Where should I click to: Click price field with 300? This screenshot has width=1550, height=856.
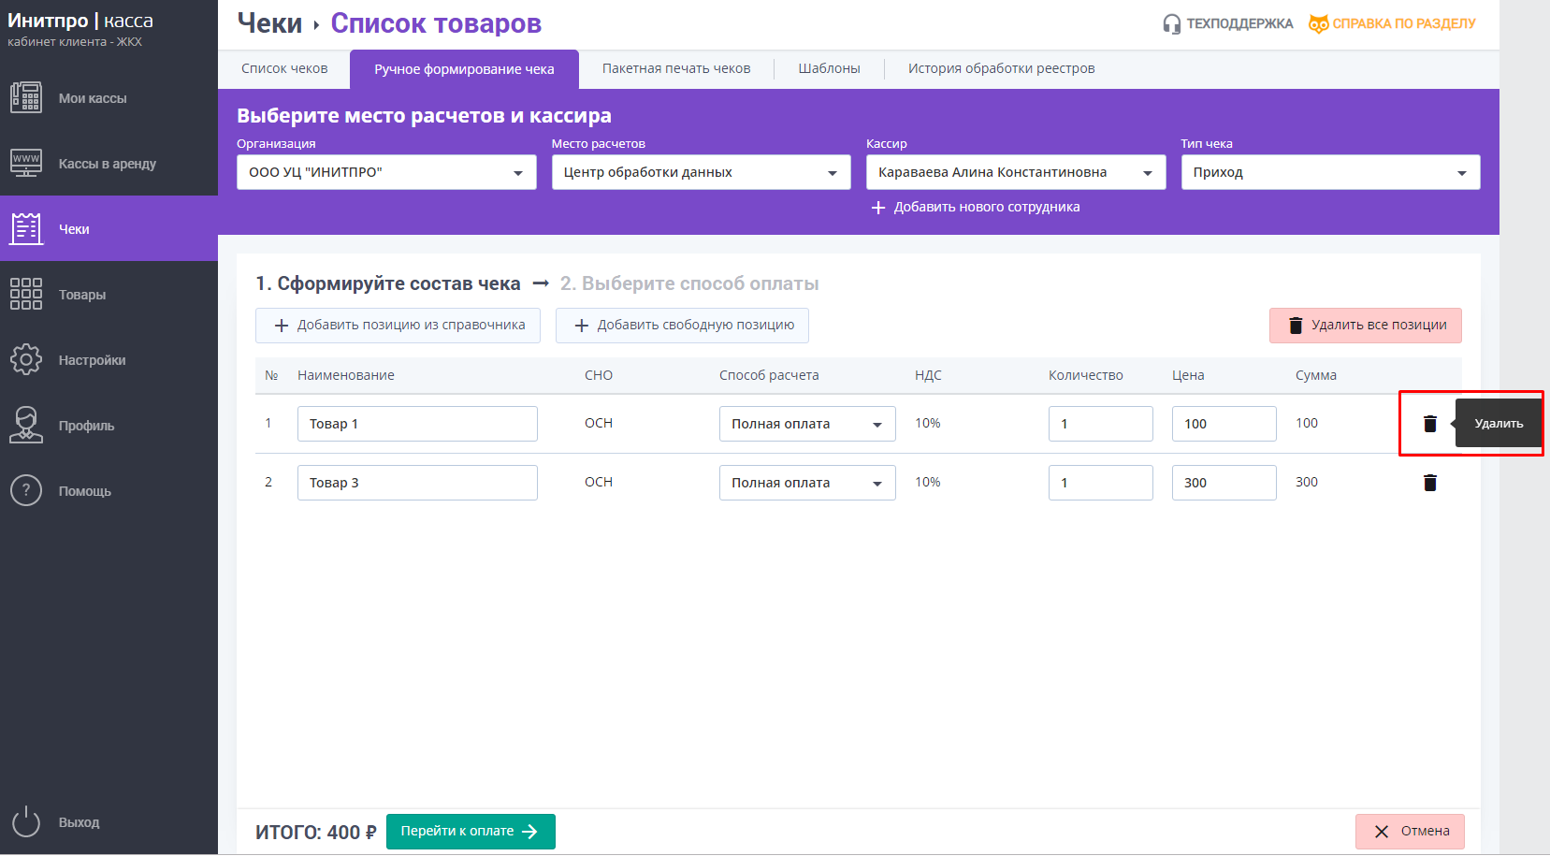1224,483
